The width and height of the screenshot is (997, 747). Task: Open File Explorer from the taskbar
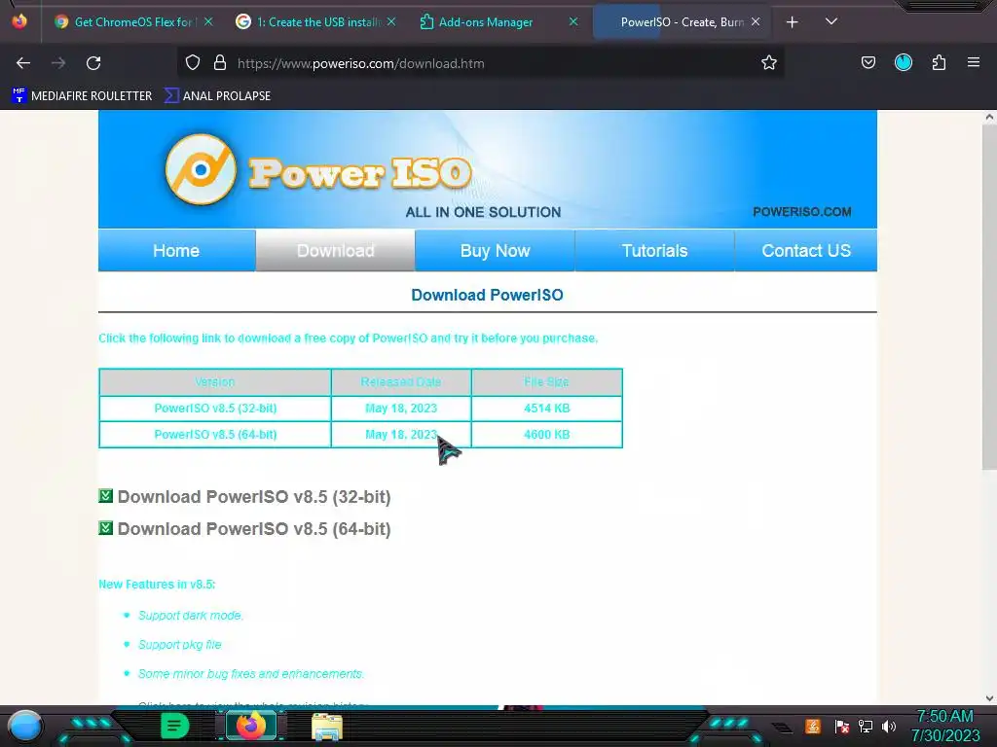(327, 727)
